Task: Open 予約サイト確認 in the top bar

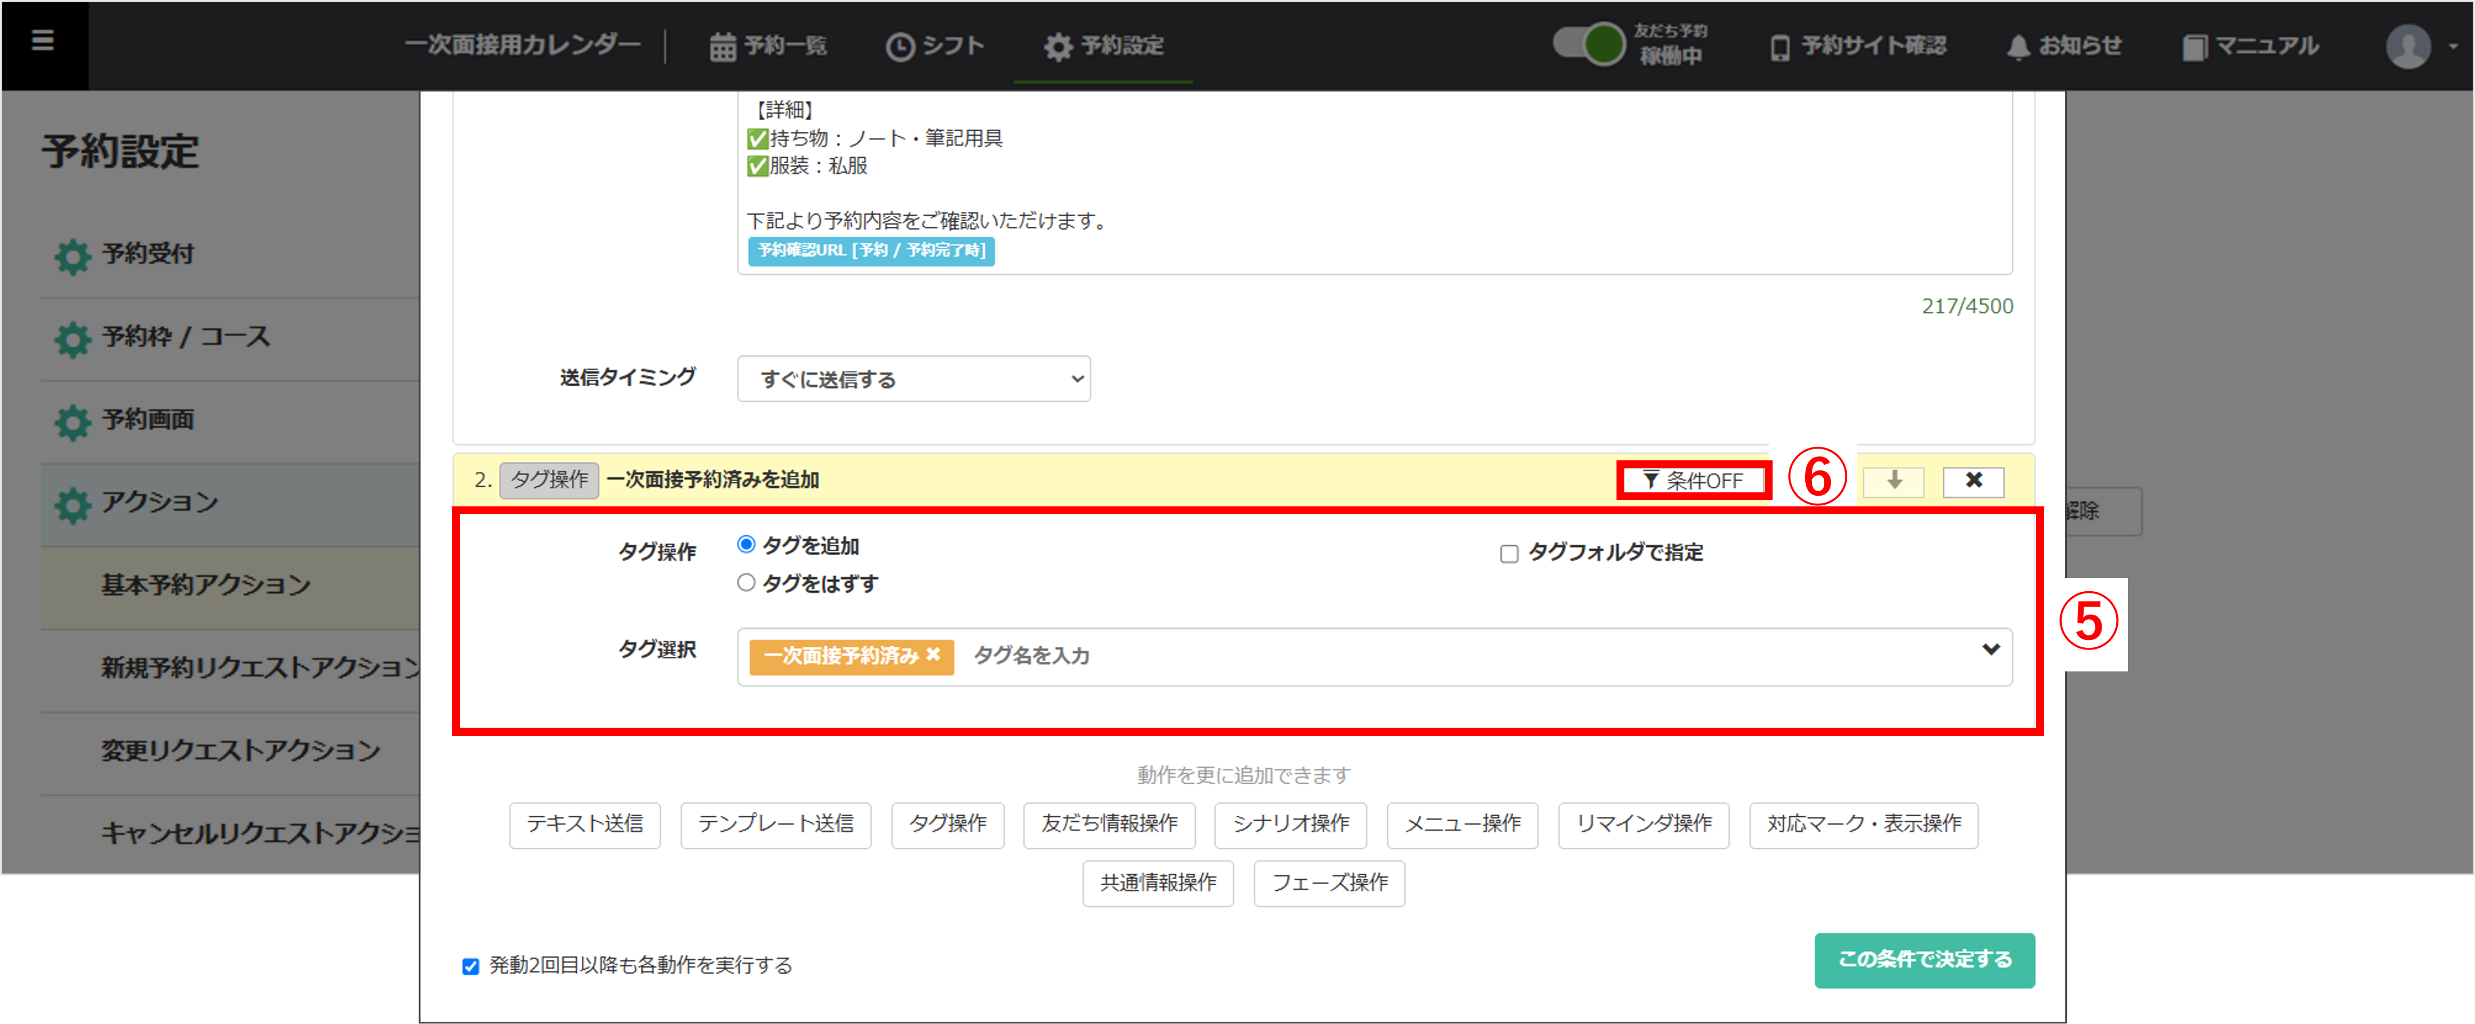Action: tap(1858, 46)
